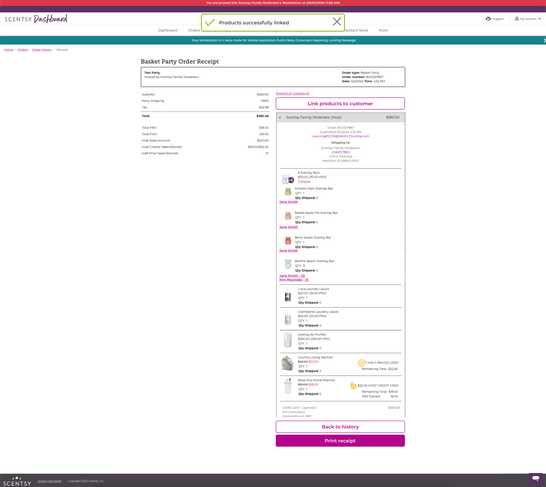Click the host credit coins icon

point(353,386)
